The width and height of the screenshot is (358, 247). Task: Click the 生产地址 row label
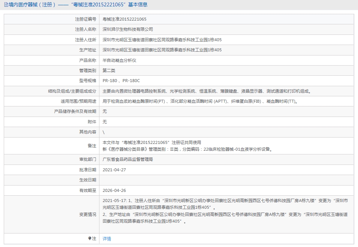pos(88,50)
